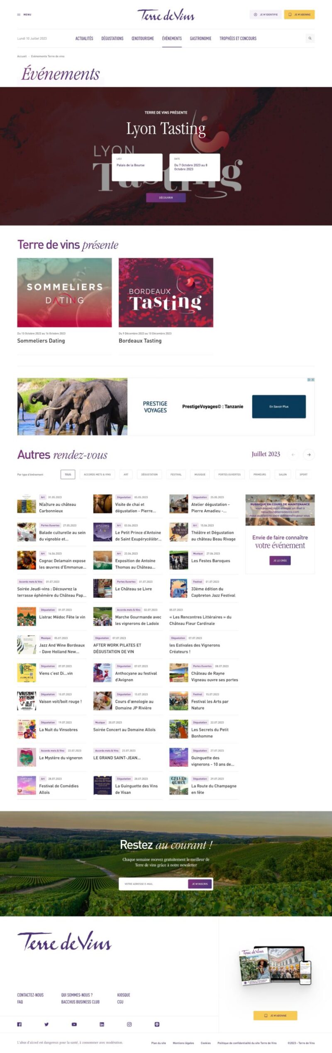Open Le Mystère du vigneron event

[x=61, y=758]
